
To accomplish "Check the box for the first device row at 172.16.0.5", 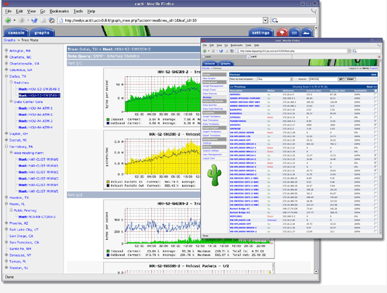I will 375,94.
